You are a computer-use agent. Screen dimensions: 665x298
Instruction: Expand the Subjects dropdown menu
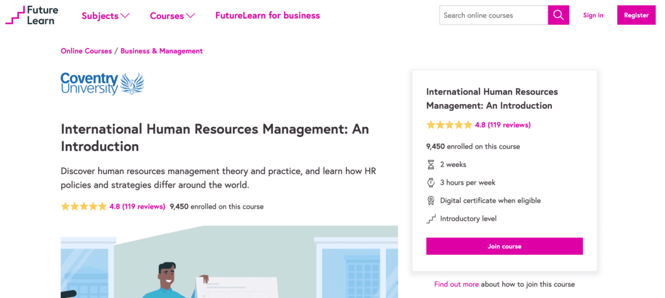pos(106,16)
